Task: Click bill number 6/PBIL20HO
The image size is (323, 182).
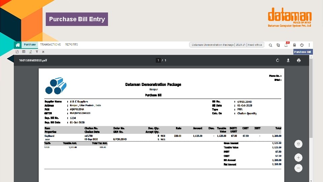Action: (x=245, y=102)
